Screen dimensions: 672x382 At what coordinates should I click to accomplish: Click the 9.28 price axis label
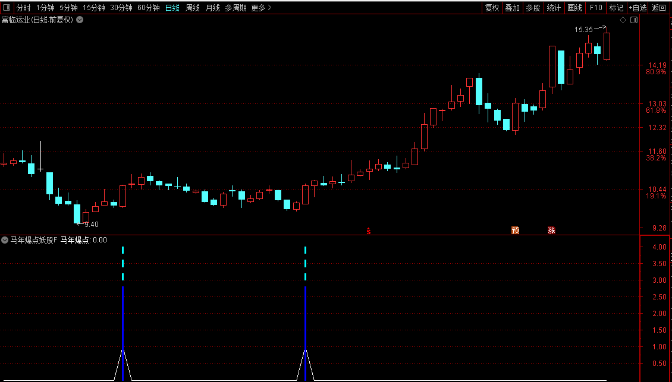pos(659,228)
